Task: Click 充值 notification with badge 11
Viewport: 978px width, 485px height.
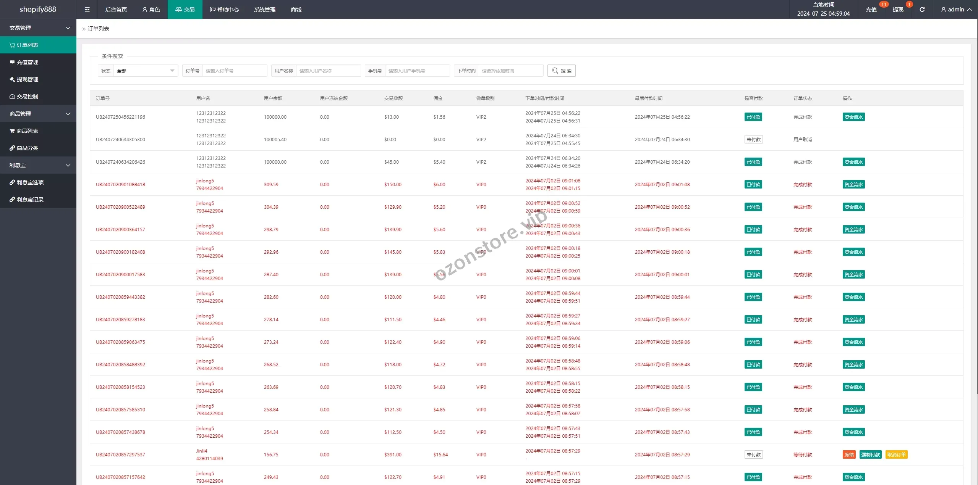Action: coord(871,10)
